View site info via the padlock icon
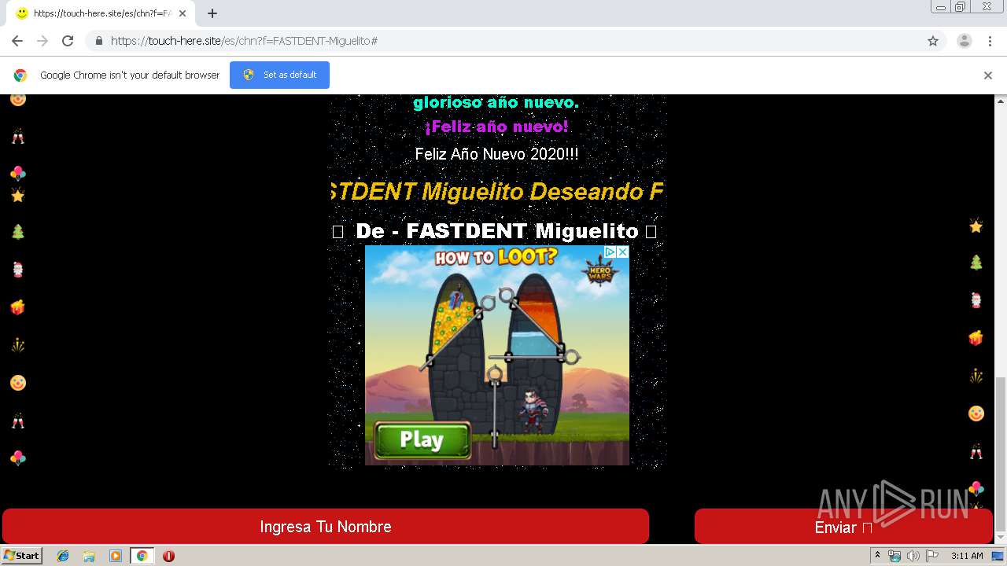1007x566 pixels. pos(98,41)
